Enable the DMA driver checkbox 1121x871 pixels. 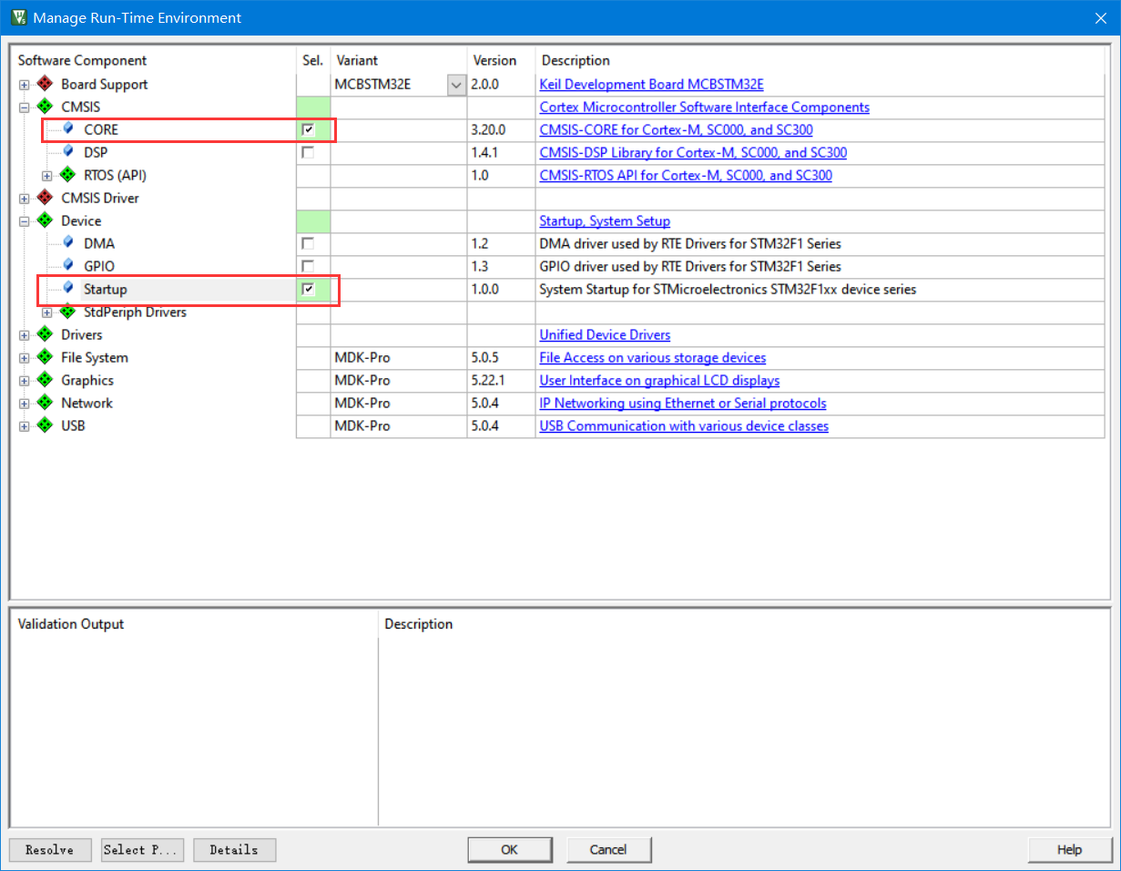(x=308, y=243)
